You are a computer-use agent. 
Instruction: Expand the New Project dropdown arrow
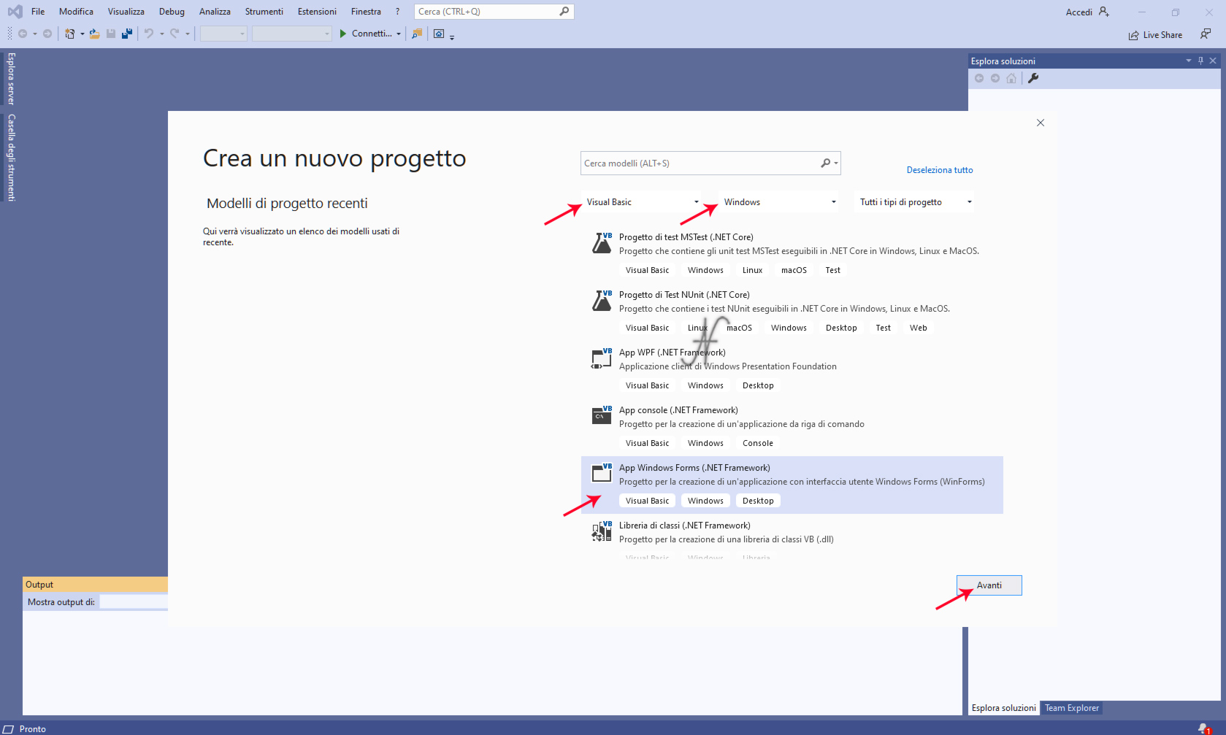point(83,34)
